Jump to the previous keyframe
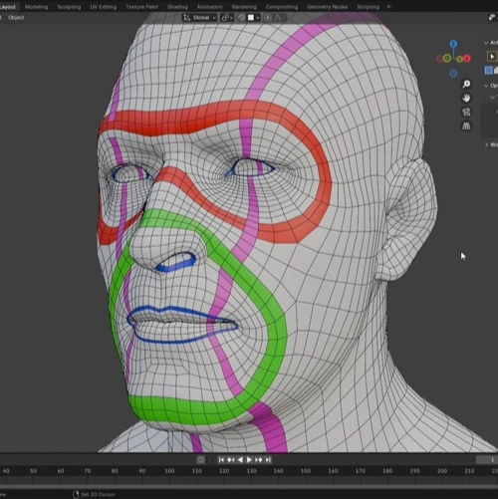 [231, 460]
